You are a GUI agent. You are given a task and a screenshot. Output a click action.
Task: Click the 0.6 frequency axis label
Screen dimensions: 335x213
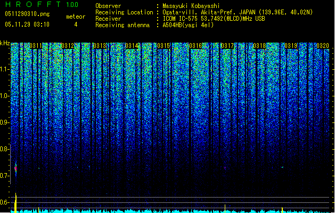click(x=4, y=202)
